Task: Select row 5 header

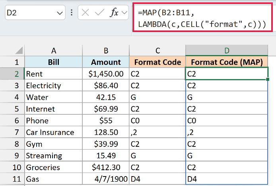Action: [x=12, y=109]
